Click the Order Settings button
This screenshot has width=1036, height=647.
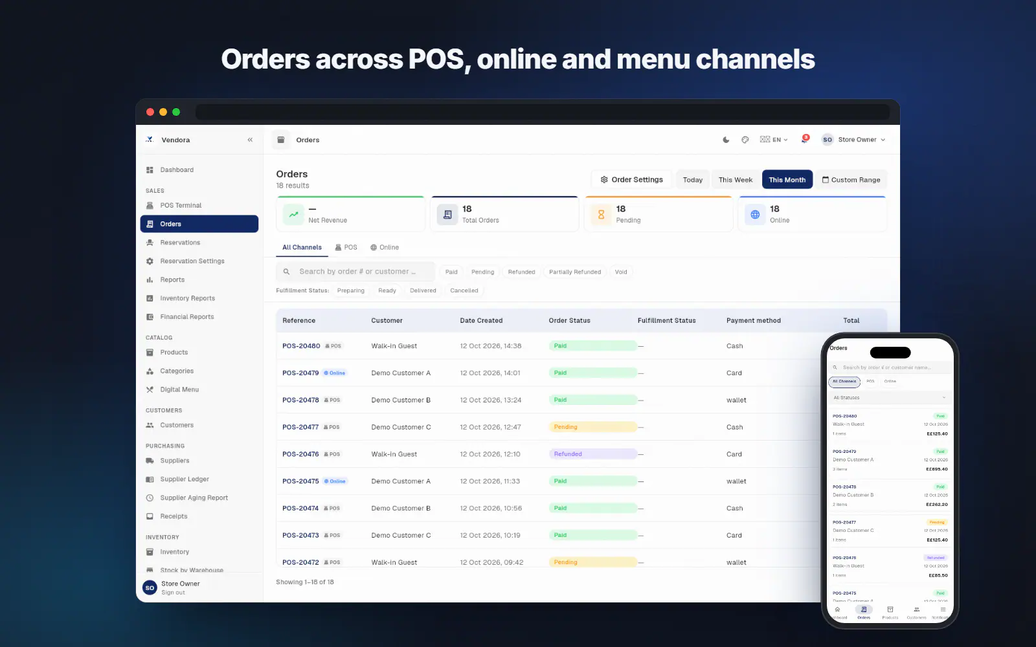click(x=631, y=180)
